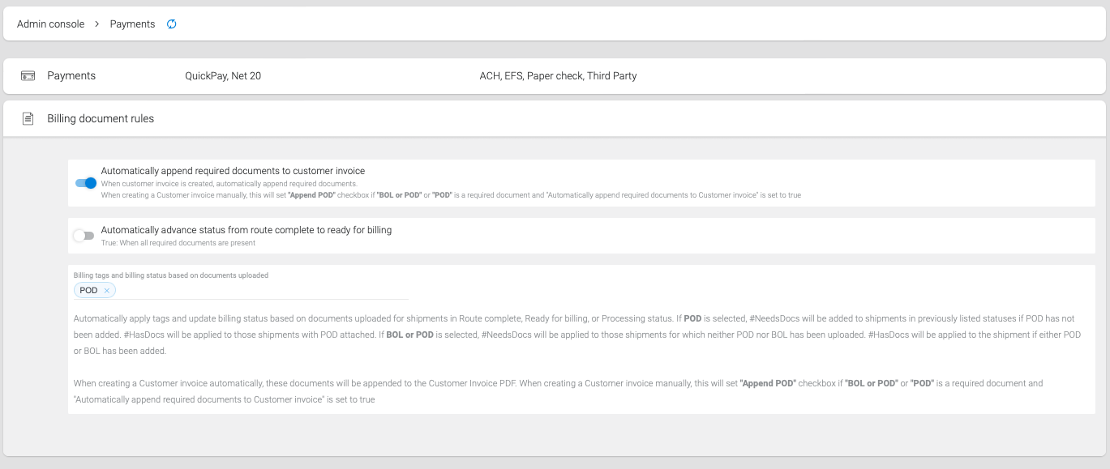Disable automatically append required documents toggle

pos(86,183)
